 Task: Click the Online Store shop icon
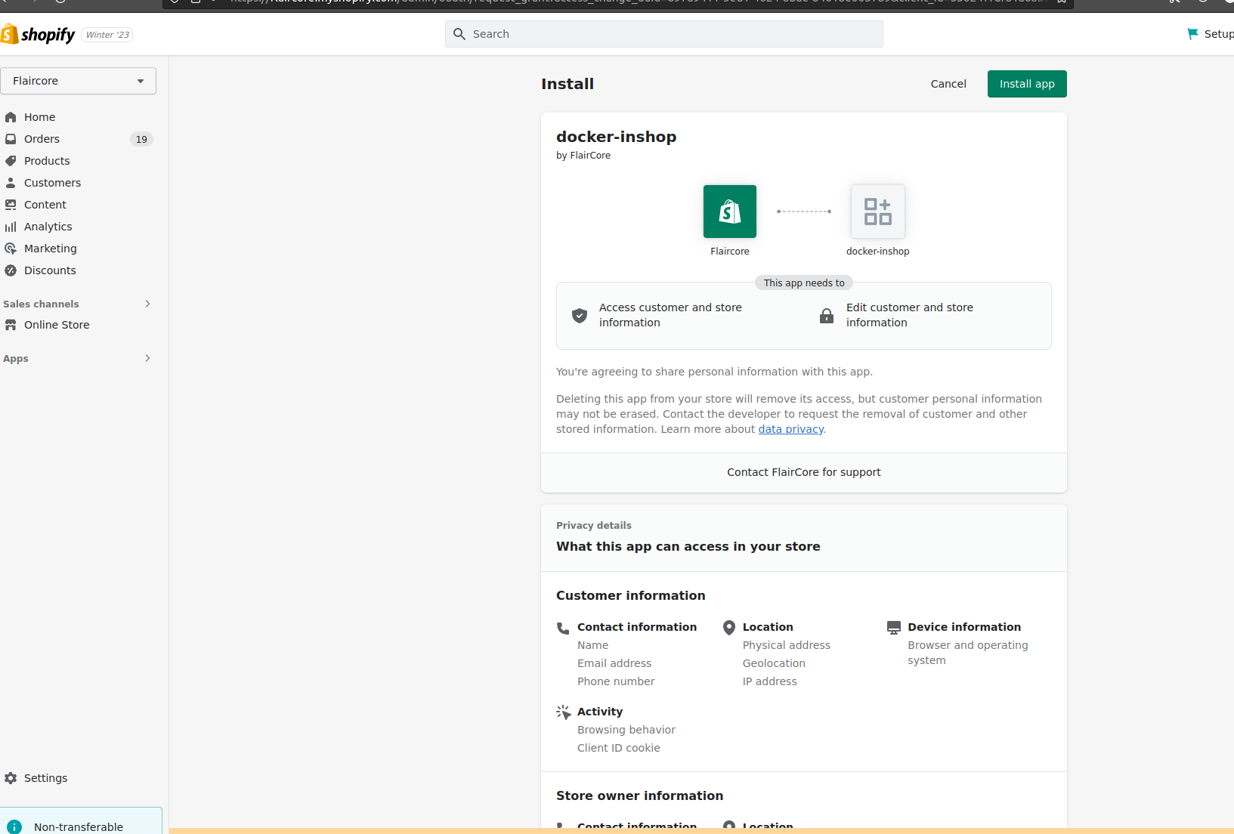11,325
